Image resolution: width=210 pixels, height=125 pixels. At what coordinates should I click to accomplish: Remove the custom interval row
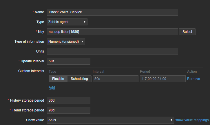(193, 79)
